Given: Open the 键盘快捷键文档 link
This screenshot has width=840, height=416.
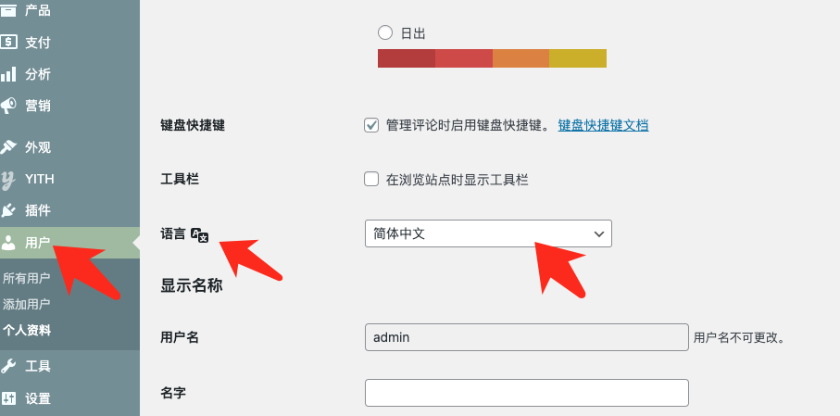Looking at the screenshot, I should point(603,125).
